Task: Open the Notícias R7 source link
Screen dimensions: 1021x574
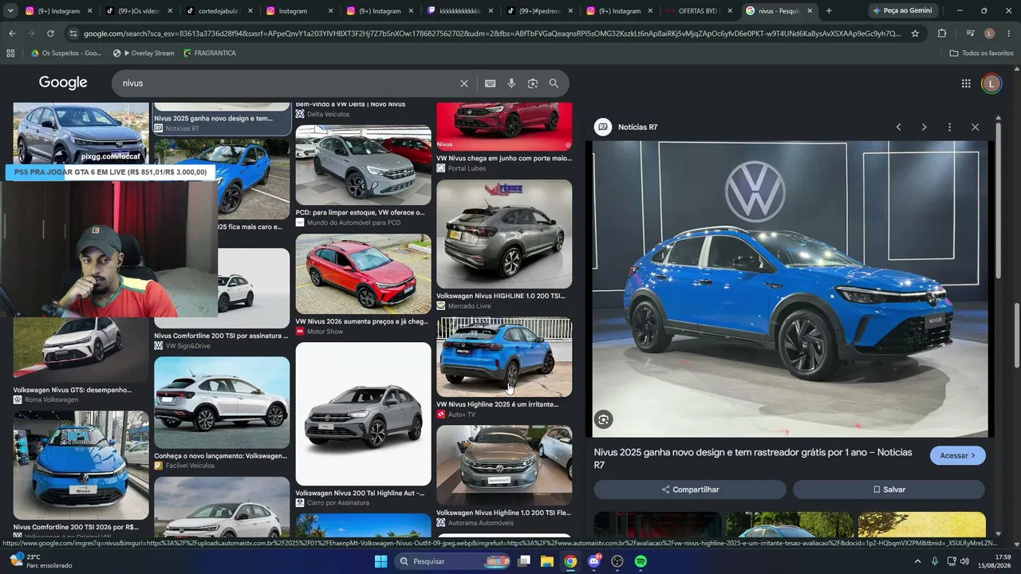Action: pos(627,127)
